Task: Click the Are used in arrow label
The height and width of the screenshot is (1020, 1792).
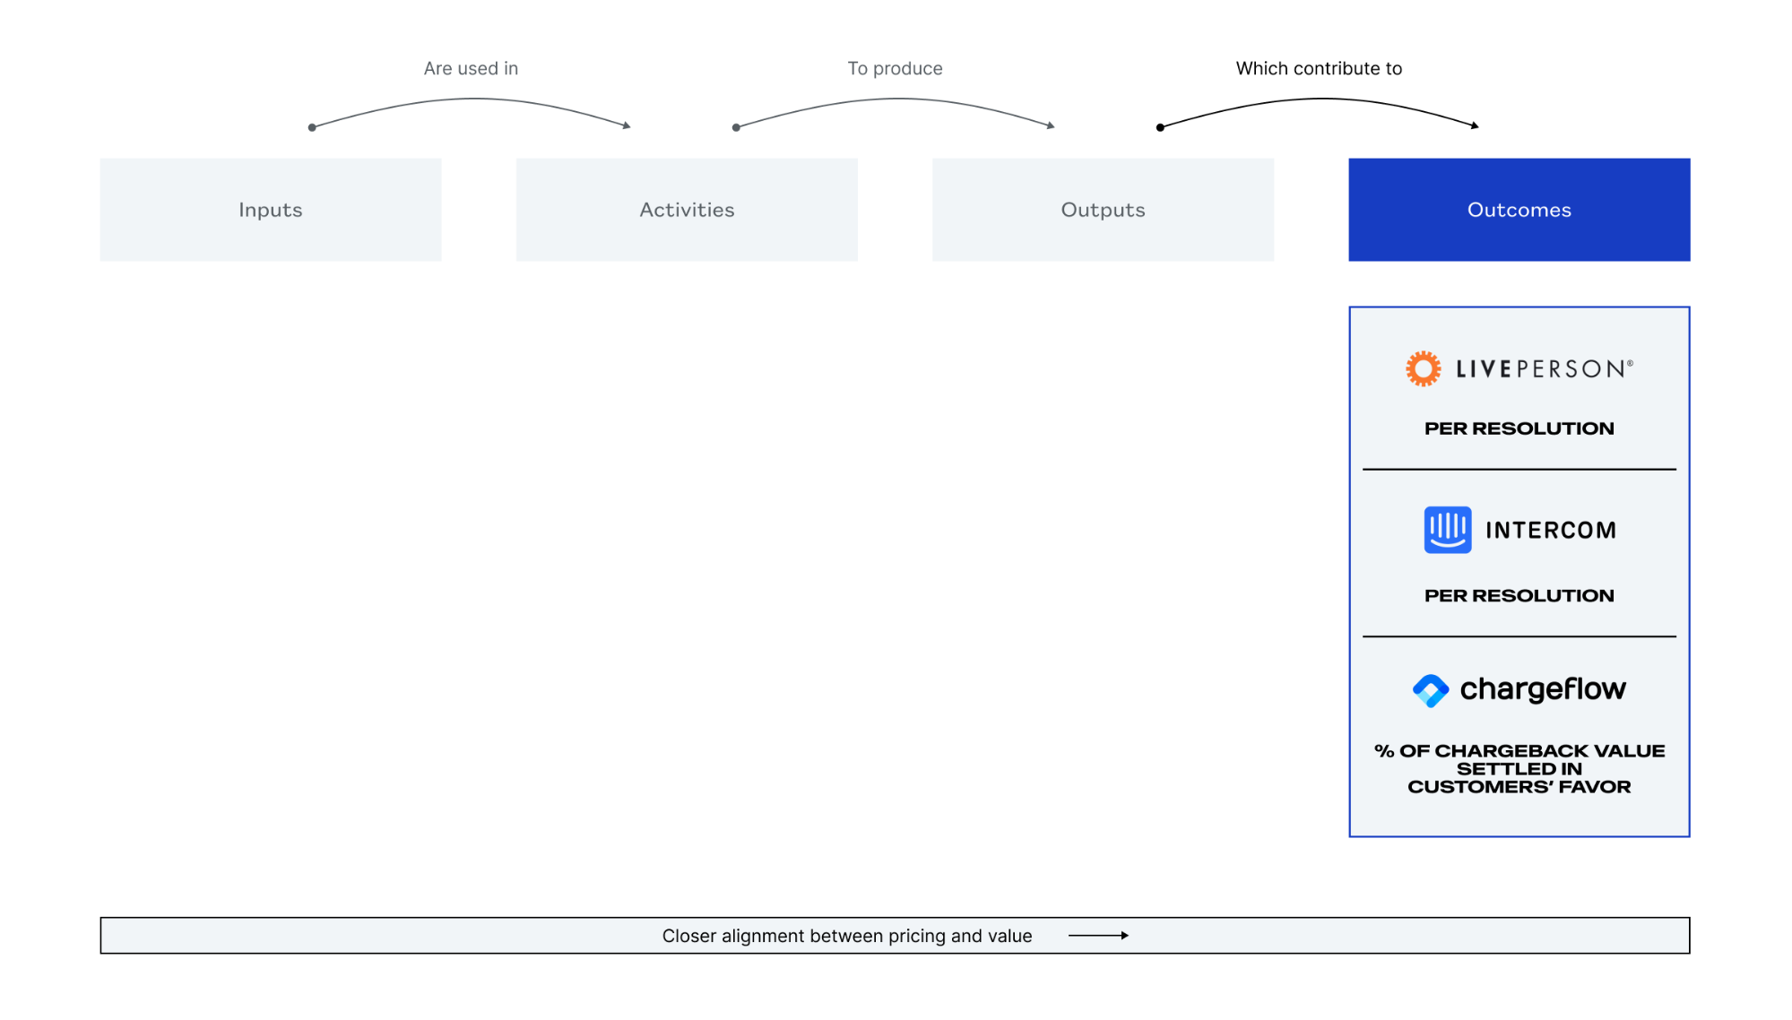Action: pyautogui.click(x=472, y=68)
